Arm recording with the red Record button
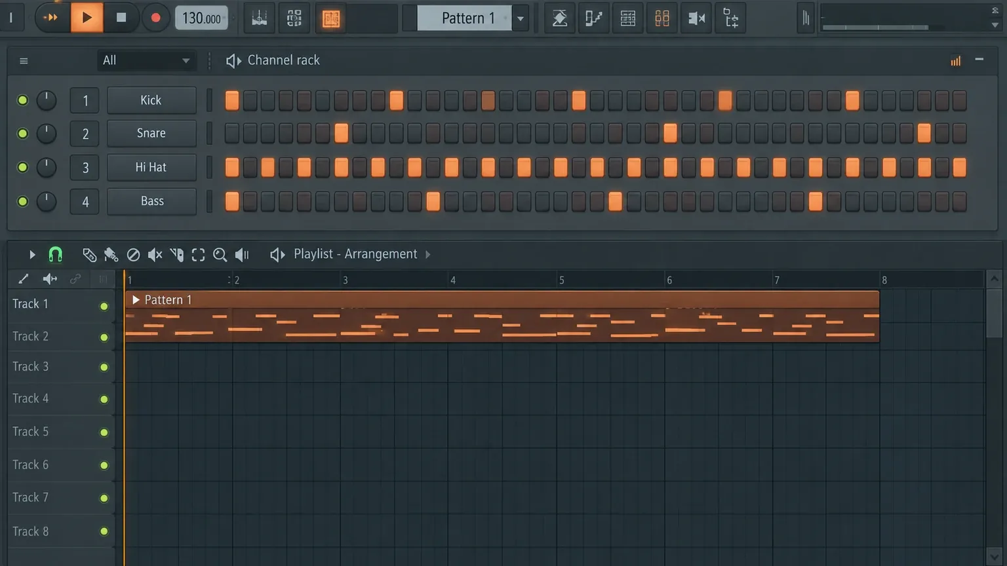This screenshot has height=566, width=1007. [x=155, y=18]
